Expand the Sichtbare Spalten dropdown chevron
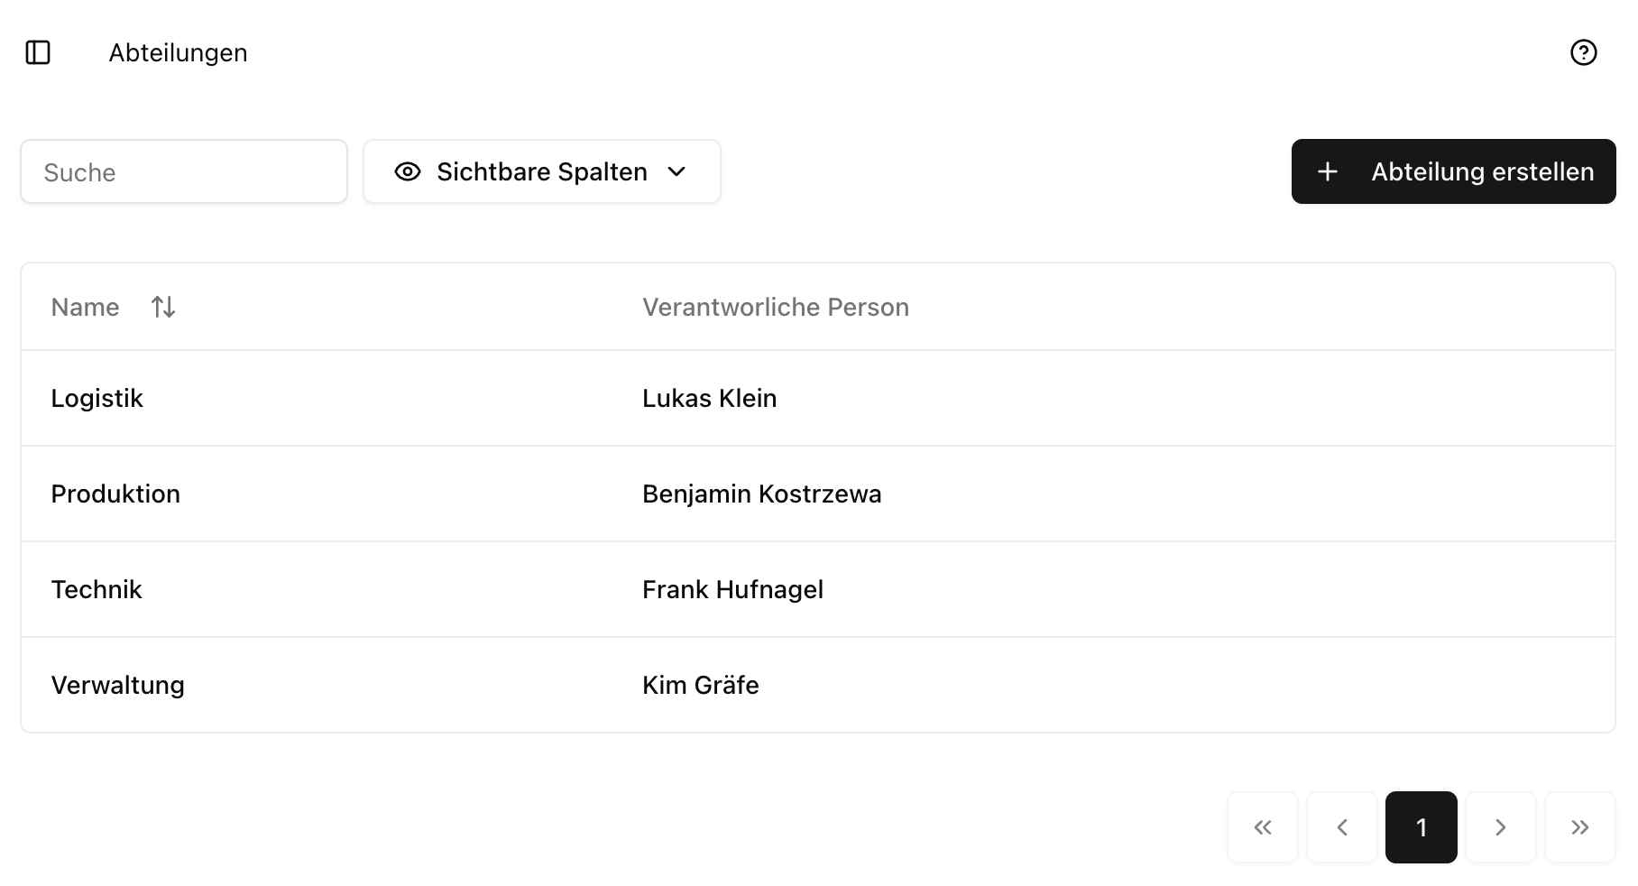This screenshot has width=1638, height=886. coord(679,171)
